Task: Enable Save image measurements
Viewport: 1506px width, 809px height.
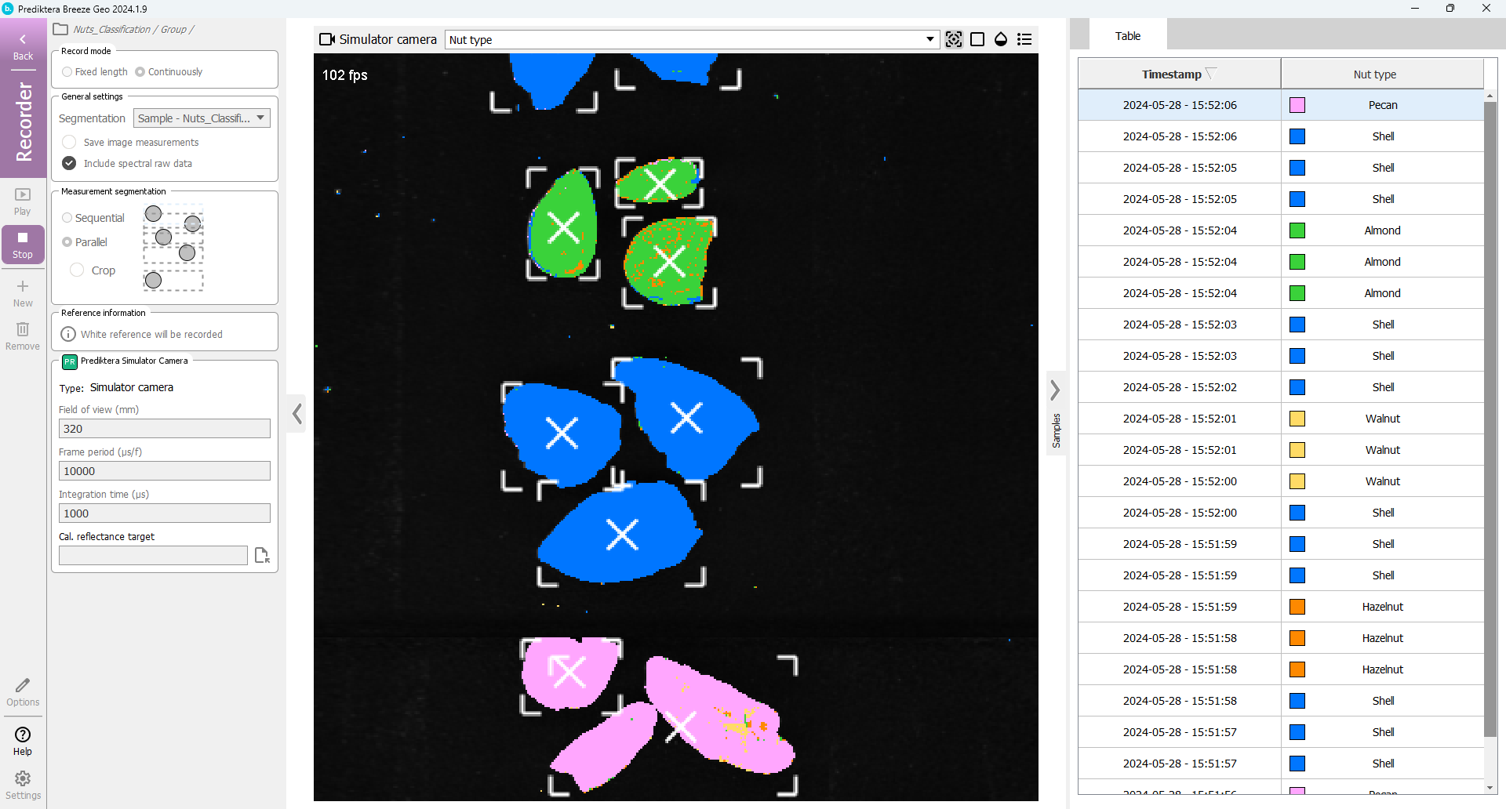Action: click(70, 142)
